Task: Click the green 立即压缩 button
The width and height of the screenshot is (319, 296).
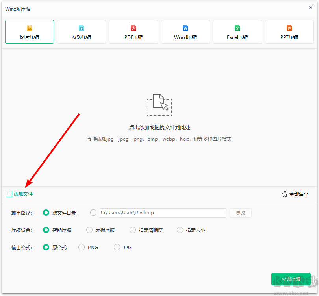Action: [x=291, y=279]
